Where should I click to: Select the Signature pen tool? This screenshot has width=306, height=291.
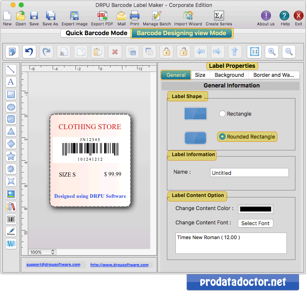11,232
